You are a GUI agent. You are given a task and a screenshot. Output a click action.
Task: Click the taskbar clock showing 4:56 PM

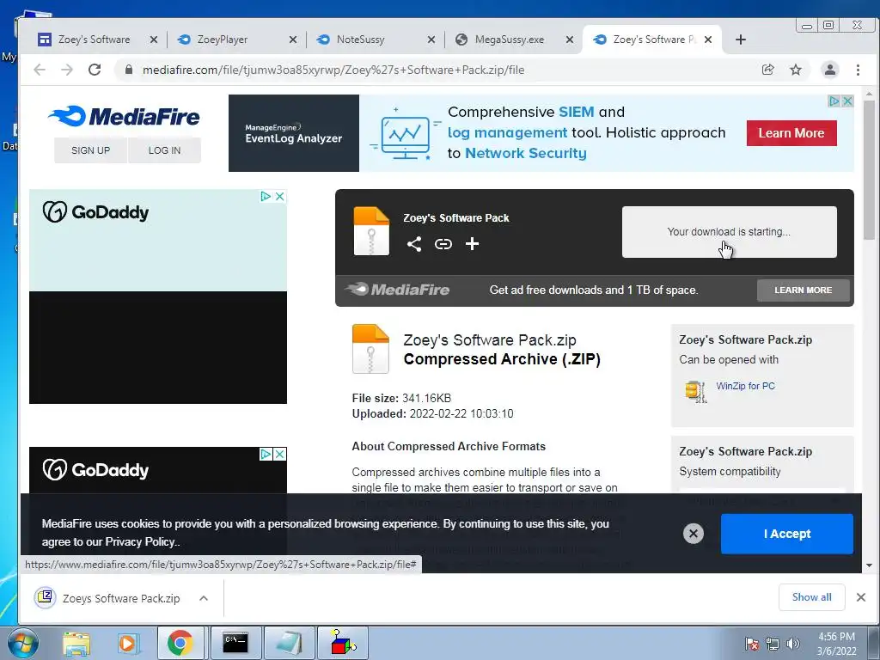(836, 644)
